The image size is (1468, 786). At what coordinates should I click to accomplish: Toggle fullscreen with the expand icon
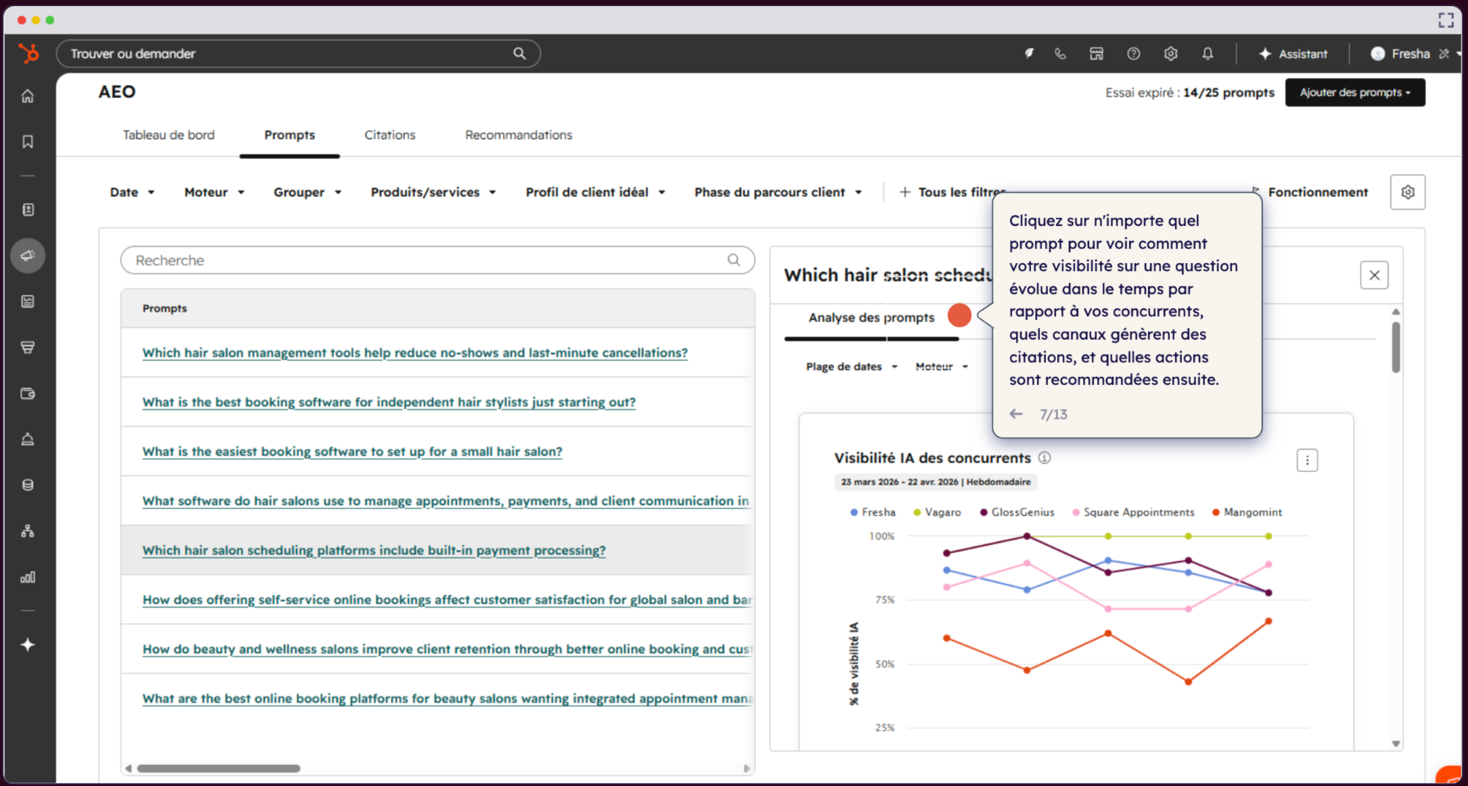pos(1446,20)
